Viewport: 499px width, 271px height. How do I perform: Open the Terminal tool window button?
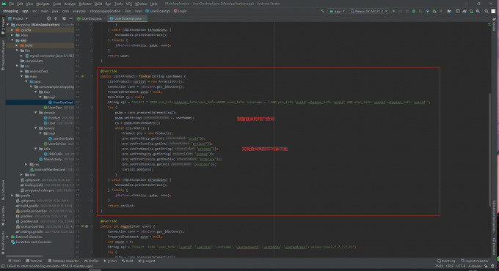coord(34,261)
